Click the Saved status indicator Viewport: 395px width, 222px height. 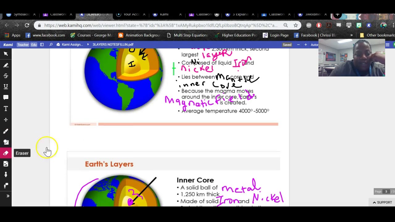click(287, 45)
